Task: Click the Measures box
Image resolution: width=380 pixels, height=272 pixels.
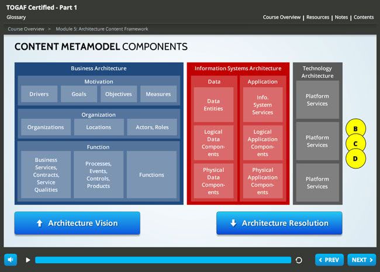Action: tap(158, 94)
